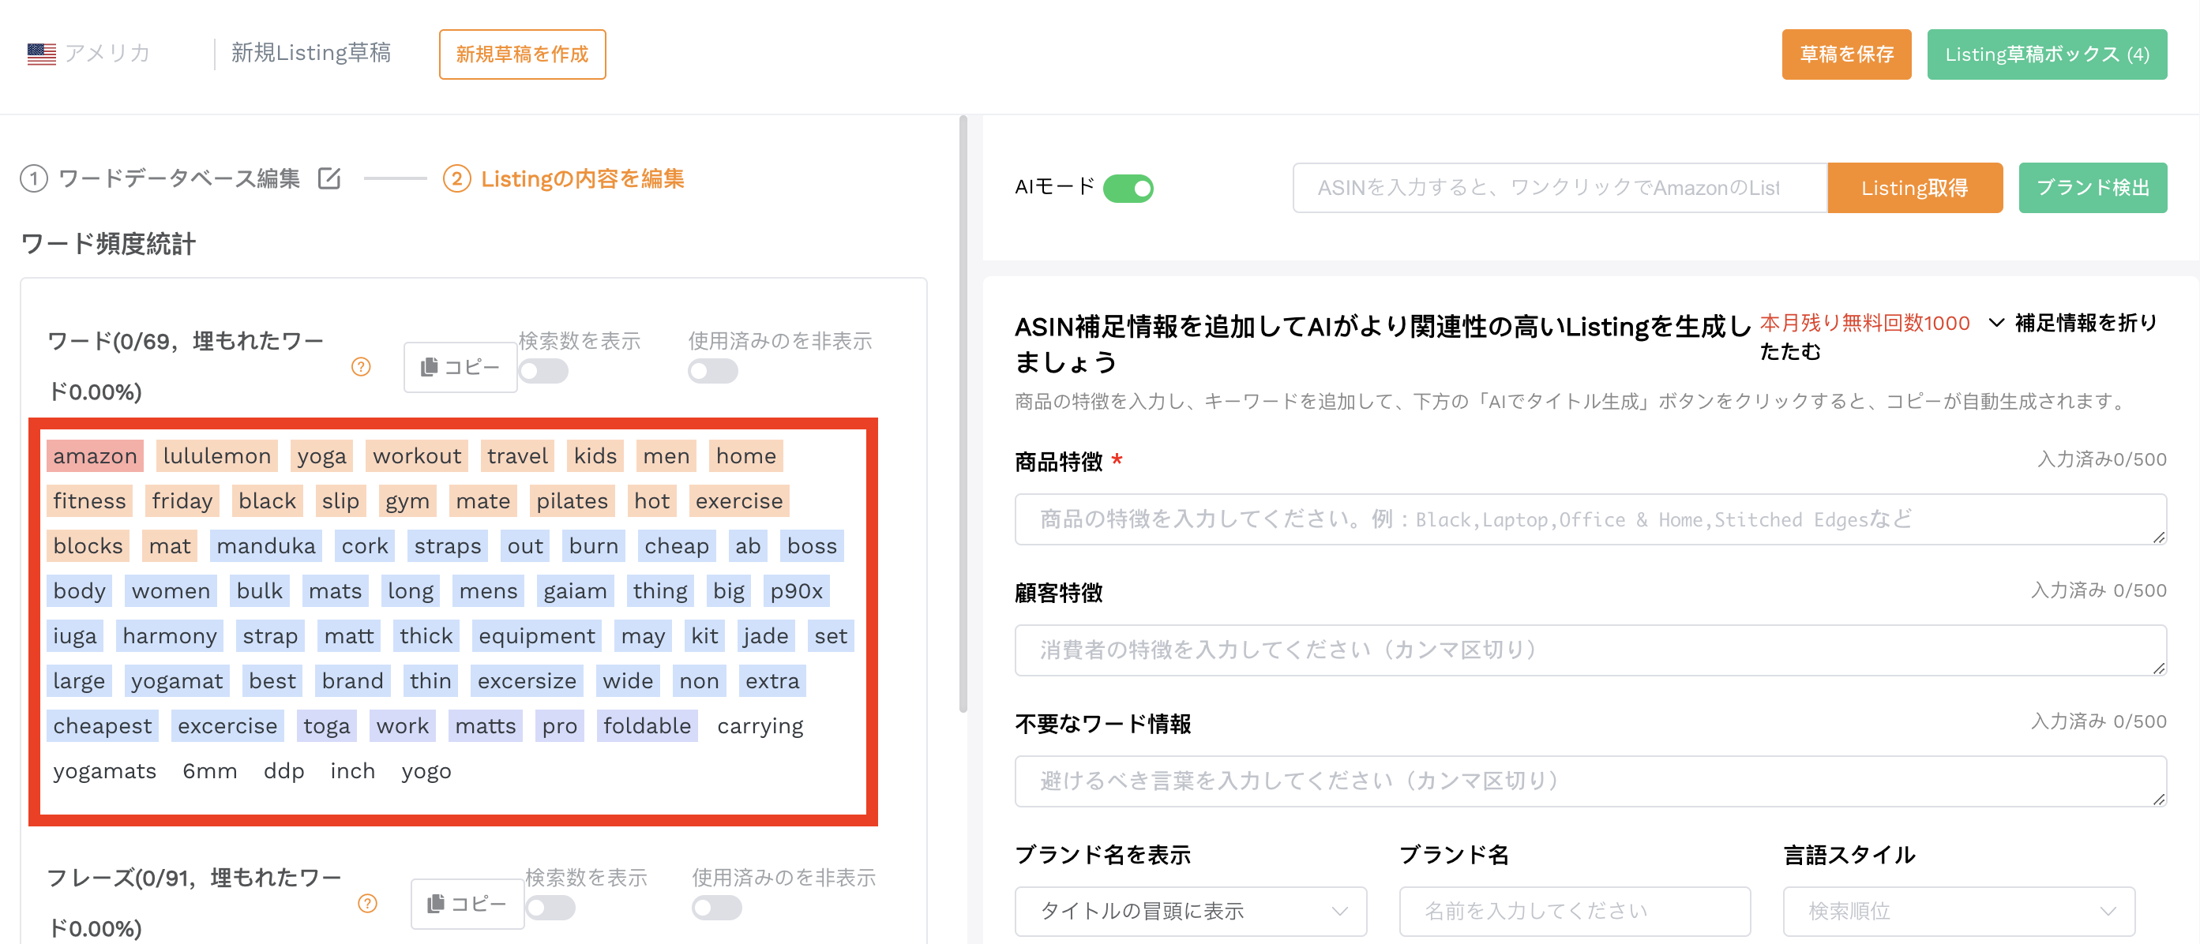Click the edit icon beside ワードデータベース編集
The width and height of the screenshot is (2200, 944).
point(329,178)
